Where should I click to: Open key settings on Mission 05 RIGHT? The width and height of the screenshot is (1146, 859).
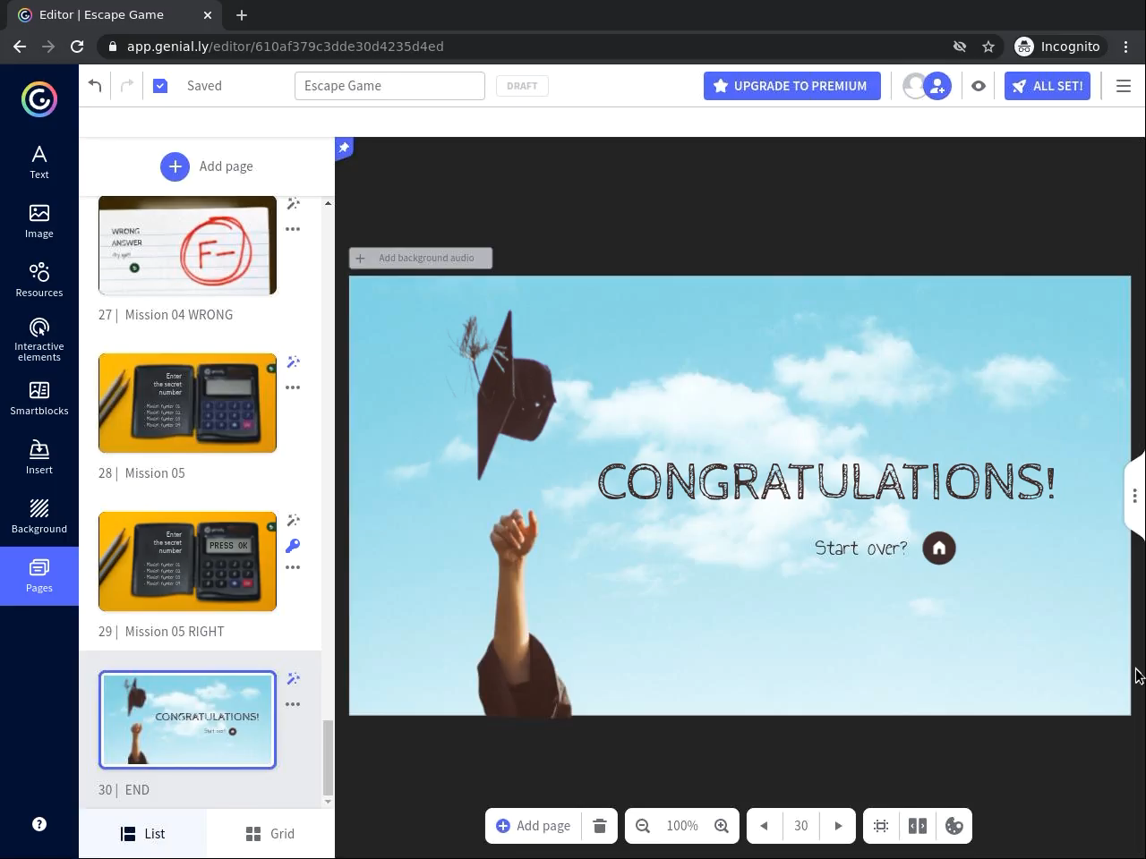coord(293,546)
